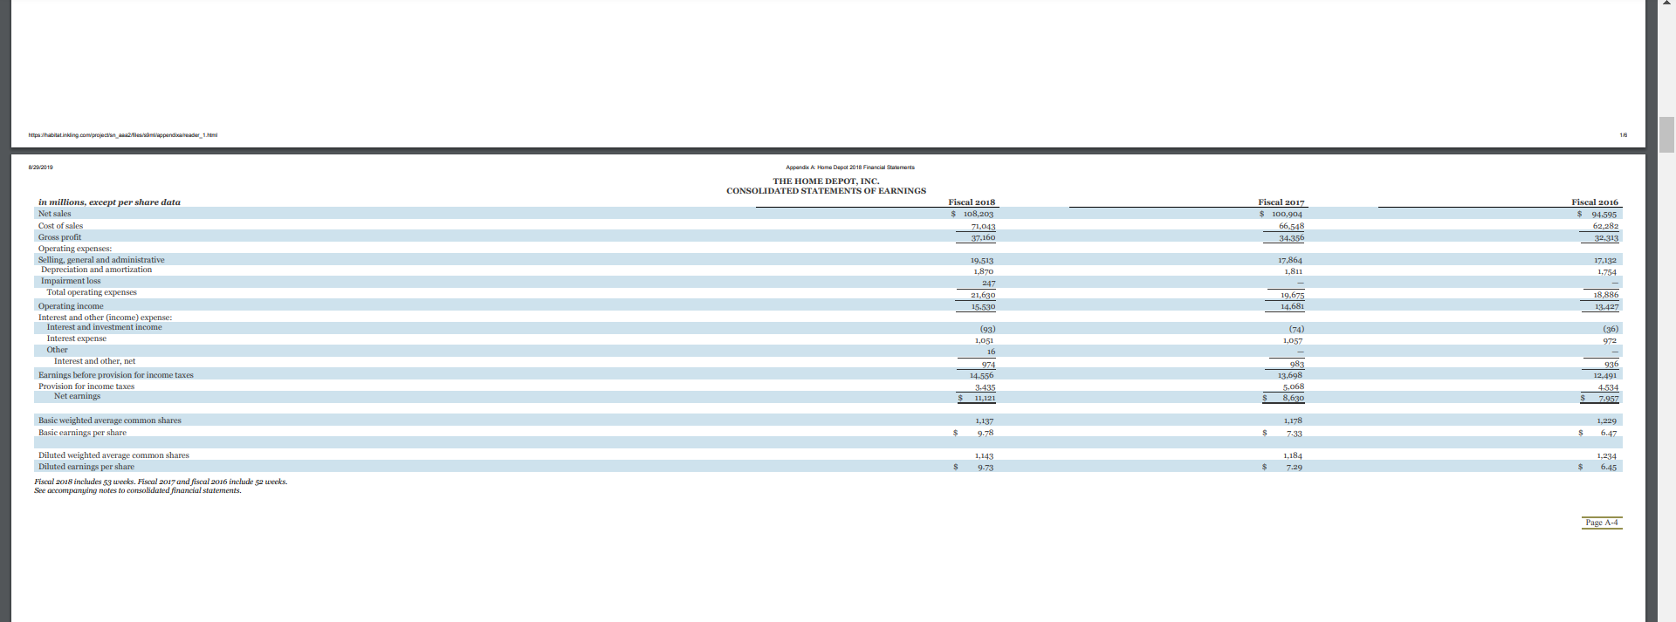Click the Fiscal 2016 operating income 13,427
Image resolution: width=1676 pixels, height=622 pixels.
coord(1606,307)
